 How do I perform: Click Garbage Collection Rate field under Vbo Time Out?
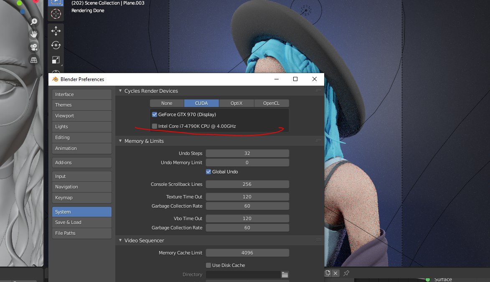pyautogui.click(x=247, y=228)
